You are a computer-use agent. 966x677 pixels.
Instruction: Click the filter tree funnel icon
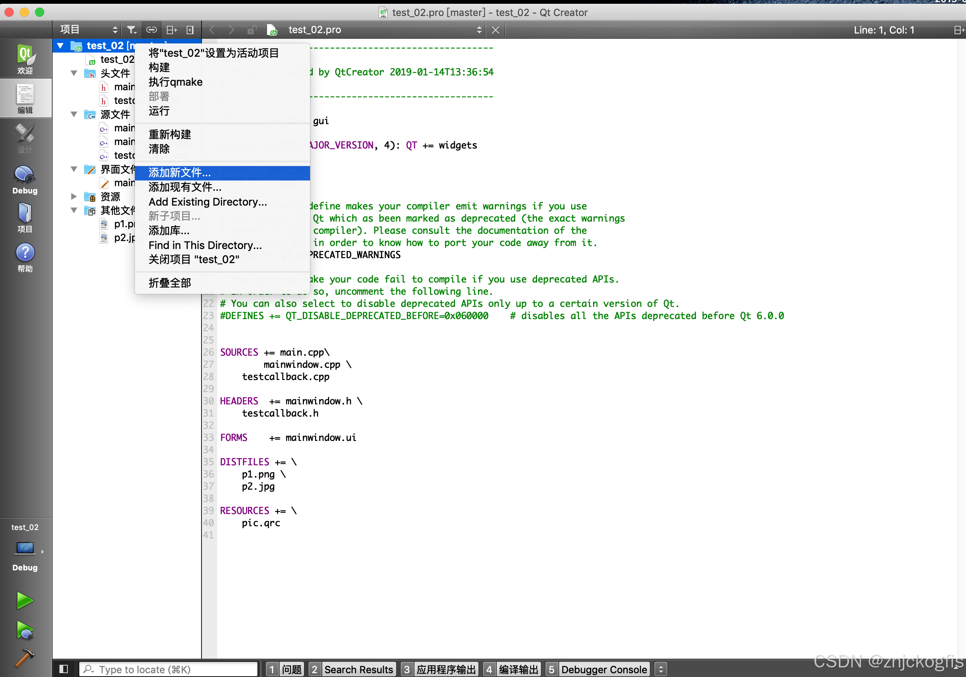[x=132, y=30]
